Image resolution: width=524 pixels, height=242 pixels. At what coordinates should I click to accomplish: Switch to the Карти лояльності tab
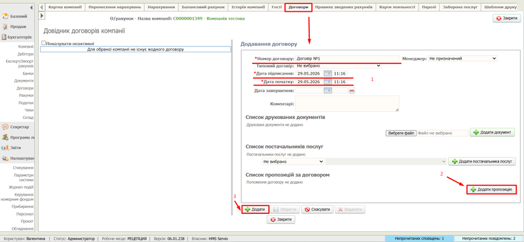tap(397, 7)
